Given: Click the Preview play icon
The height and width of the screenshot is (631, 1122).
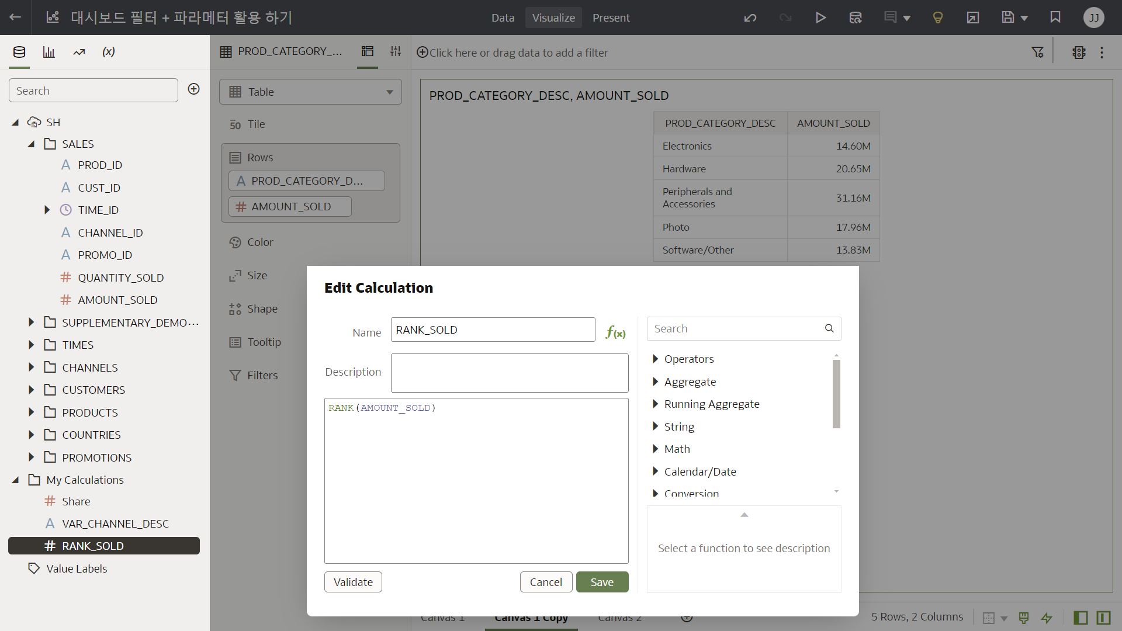Looking at the screenshot, I should click(820, 18).
